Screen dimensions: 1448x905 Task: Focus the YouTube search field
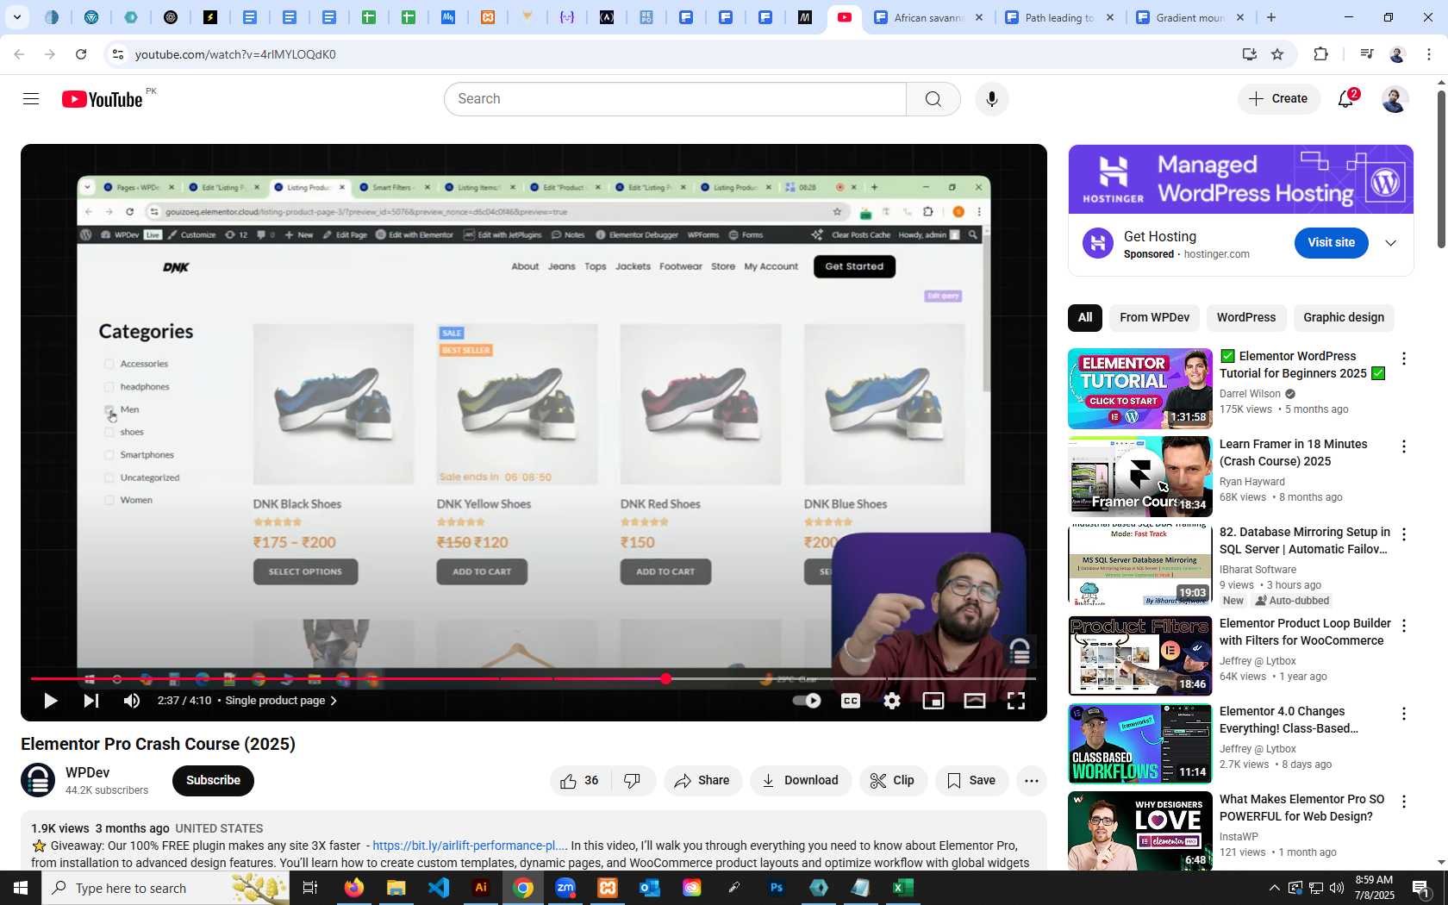coord(675,99)
